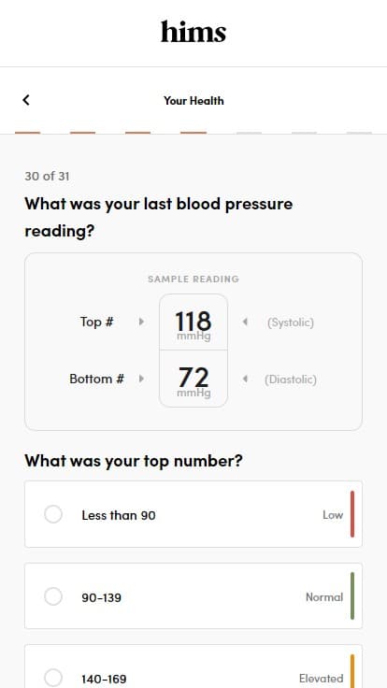Select the Less than 90 radio button
387x688 pixels.
53,514
